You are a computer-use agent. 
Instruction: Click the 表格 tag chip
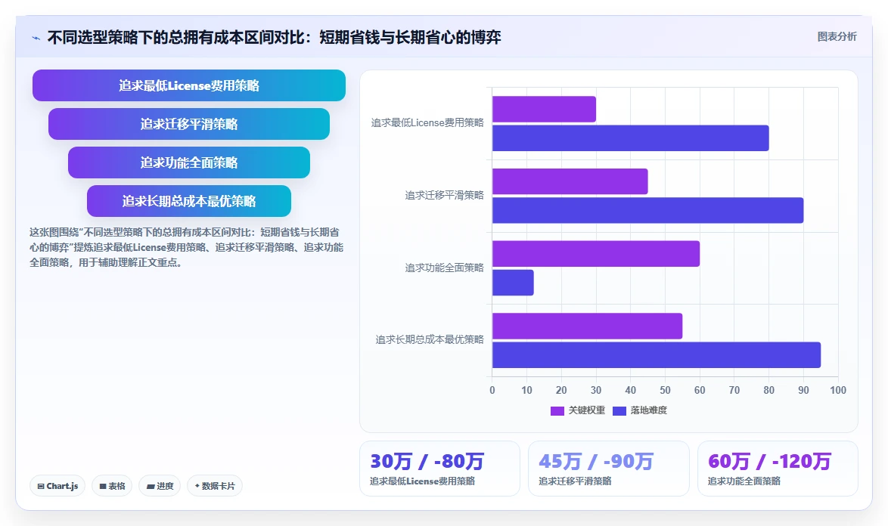click(x=112, y=486)
